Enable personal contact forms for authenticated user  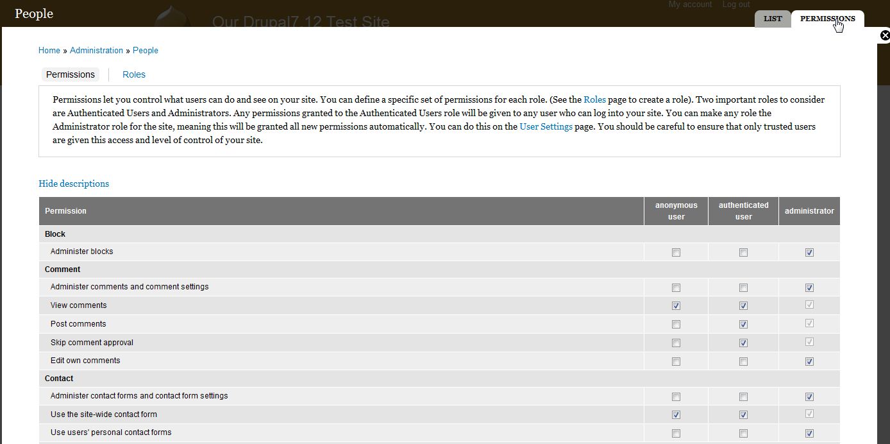(x=743, y=434)
